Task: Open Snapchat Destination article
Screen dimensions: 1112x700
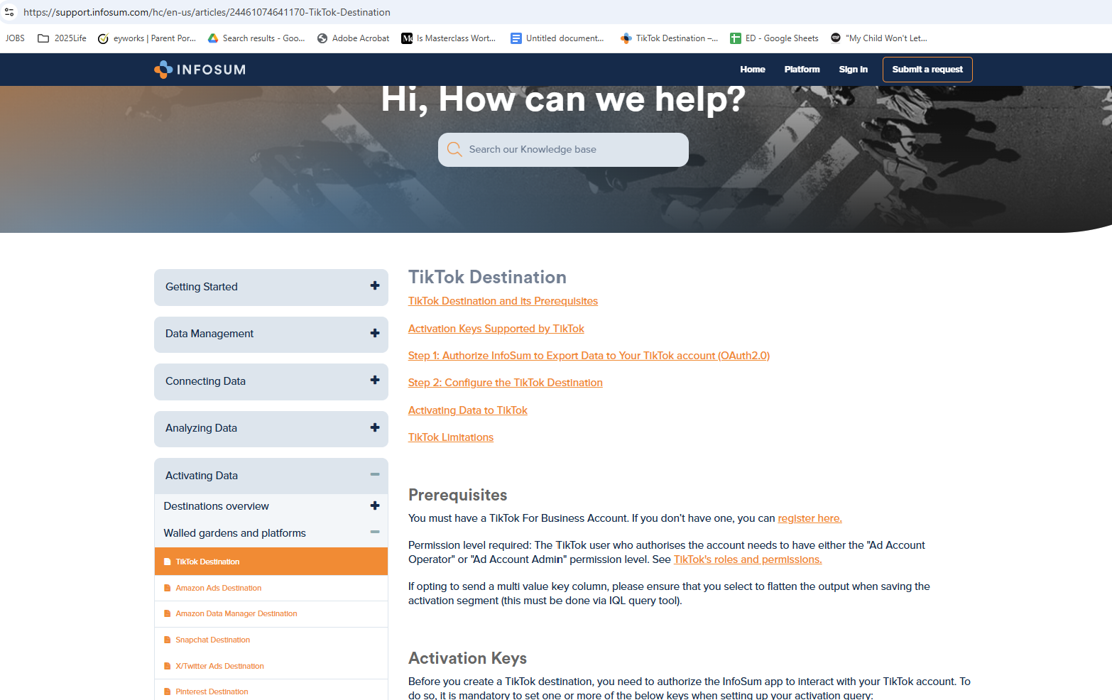Action: click(213, 640)
